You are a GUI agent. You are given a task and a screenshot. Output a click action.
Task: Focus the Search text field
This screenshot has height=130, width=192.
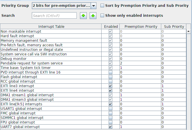pos(54,16)
